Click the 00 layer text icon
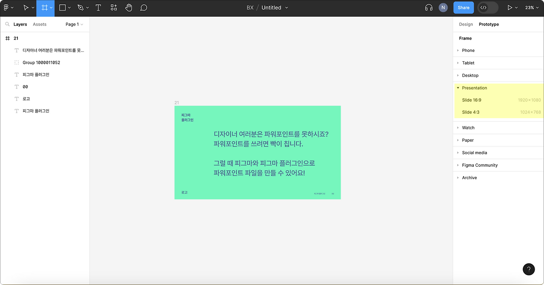544x285 pixels. (17, 87)
